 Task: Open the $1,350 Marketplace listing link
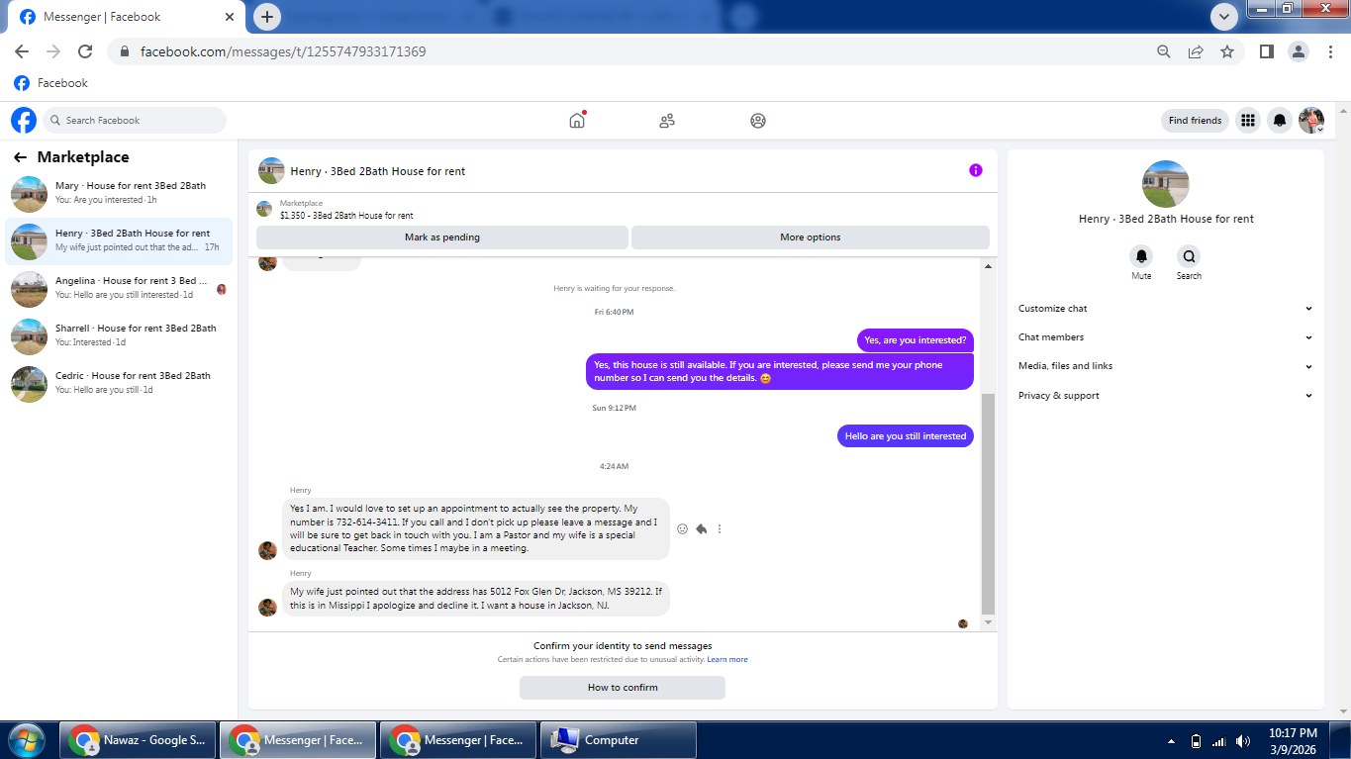point(346,216)
